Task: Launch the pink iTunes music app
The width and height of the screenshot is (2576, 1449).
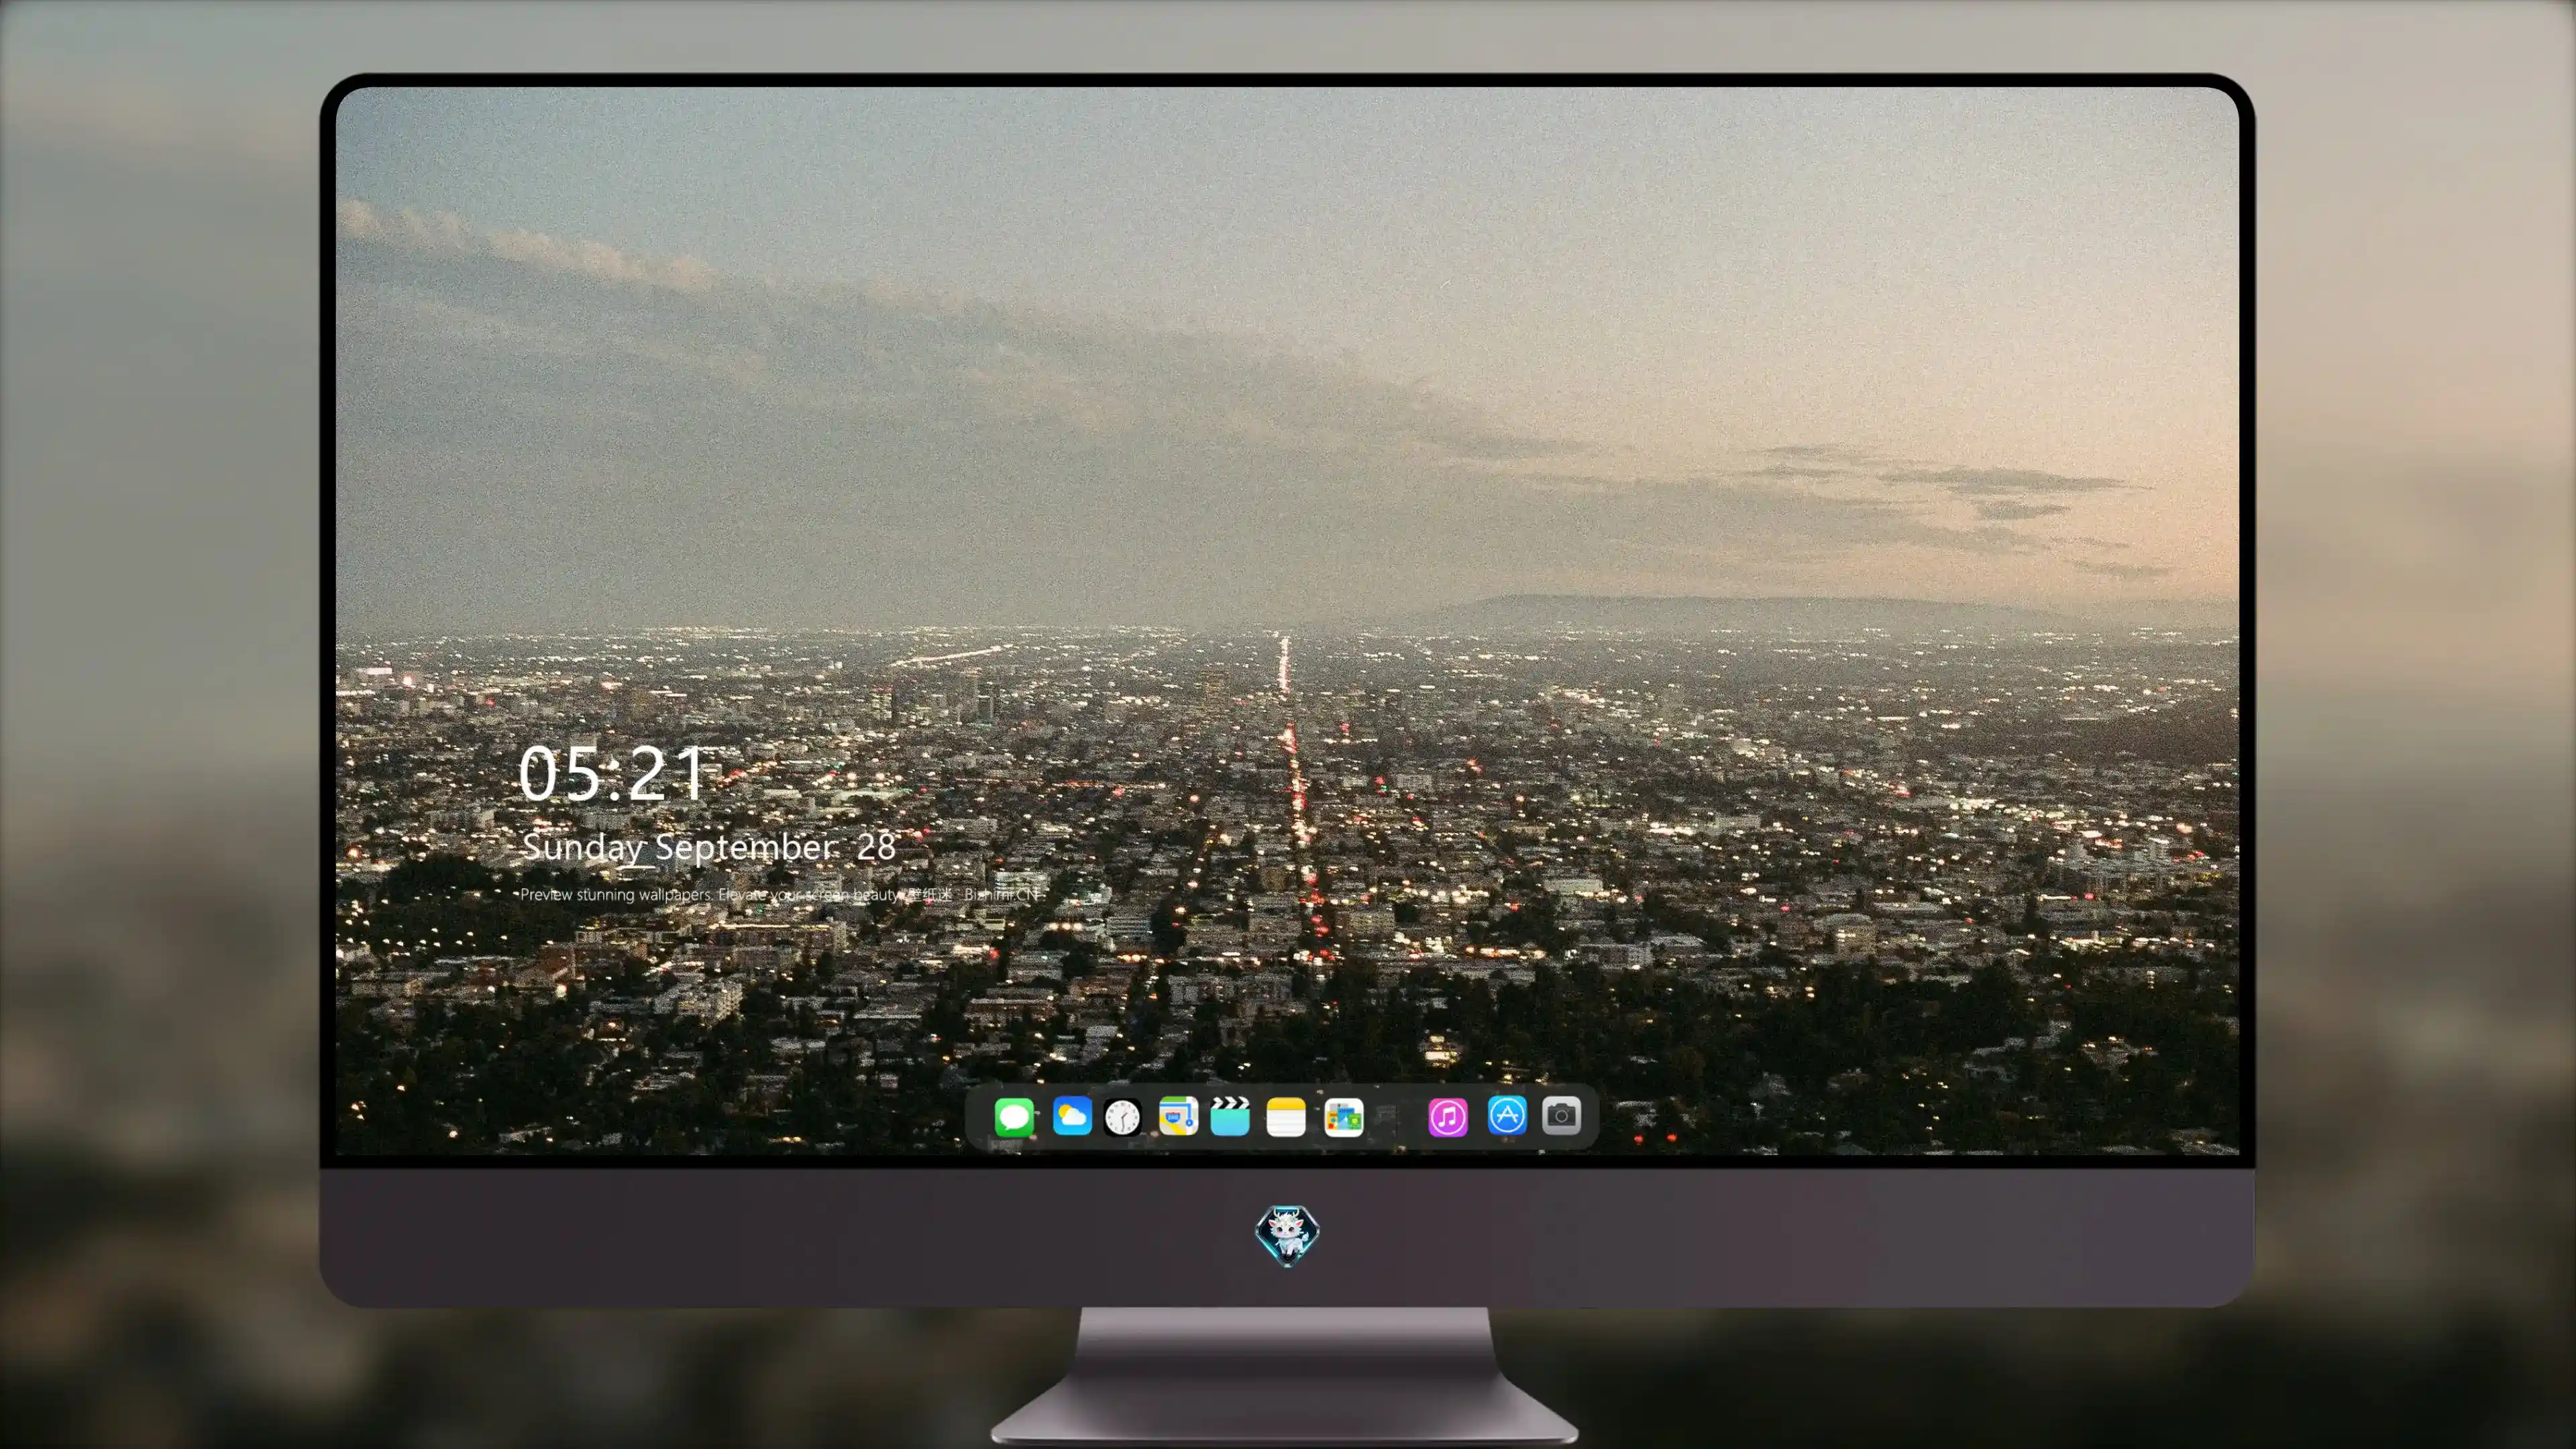Action: click(x=1448, y=1117)
